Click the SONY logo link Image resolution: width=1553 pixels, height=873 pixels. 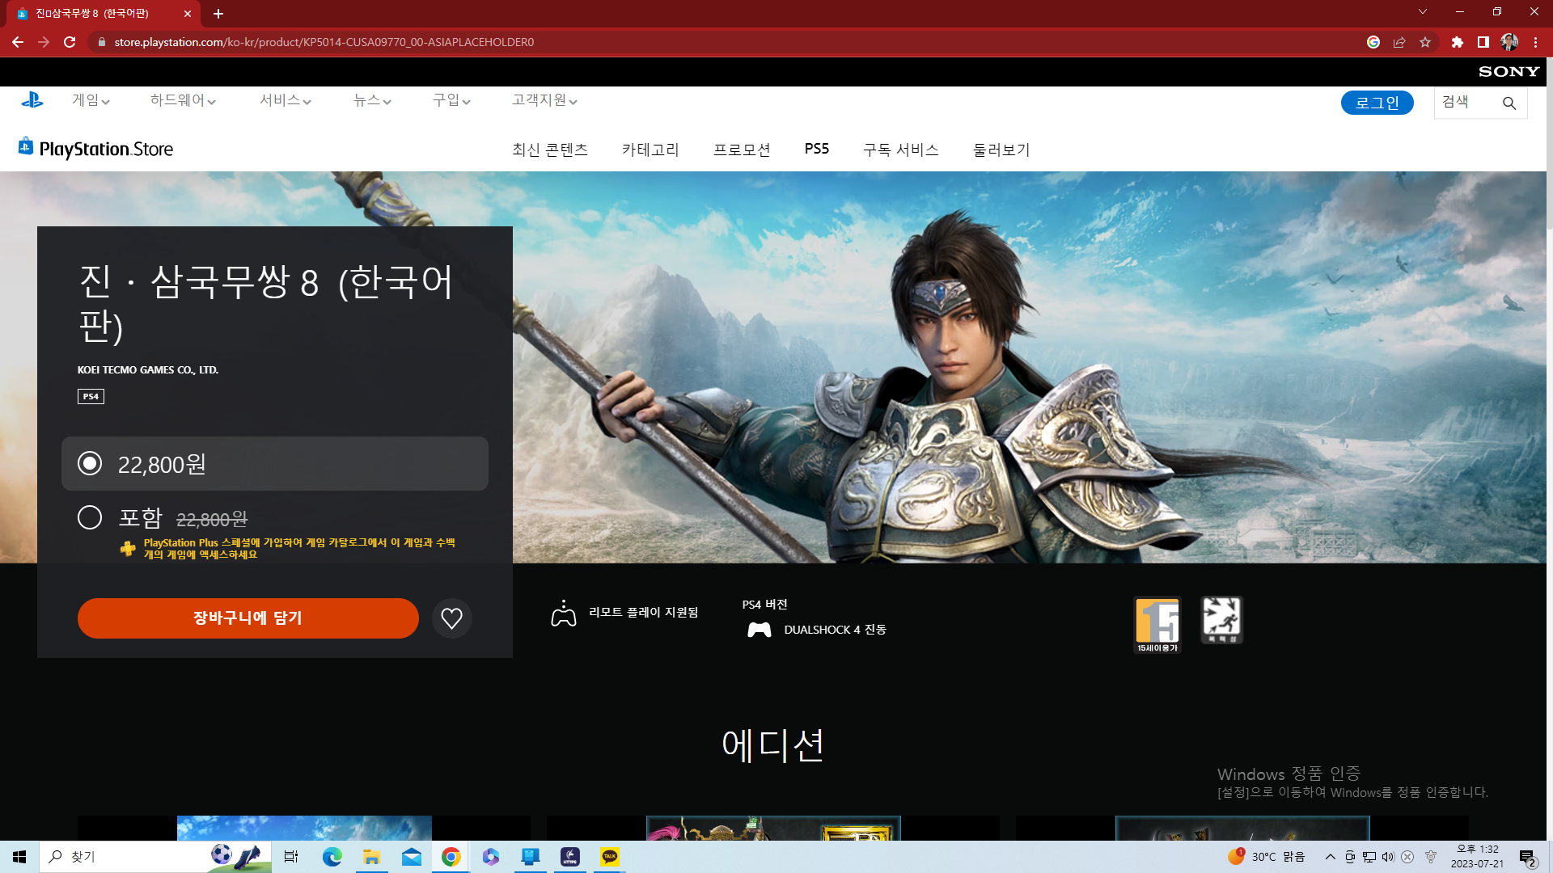pos(1509,72)
